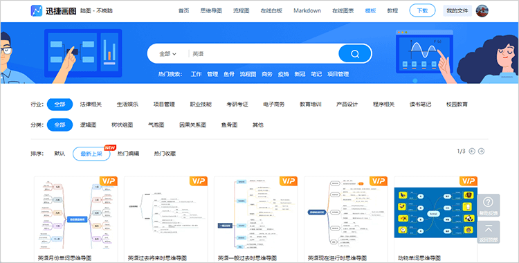Click VIP badge on 动物单词思维导图 card
519x263 pixels.
468,181
